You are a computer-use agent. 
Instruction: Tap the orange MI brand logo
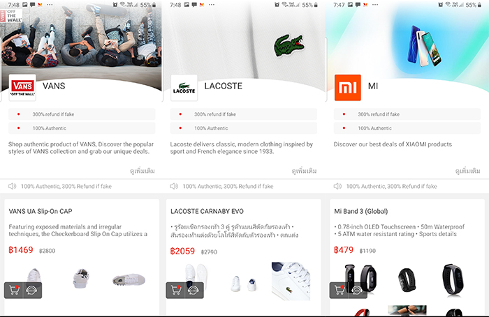coord(347,88)
